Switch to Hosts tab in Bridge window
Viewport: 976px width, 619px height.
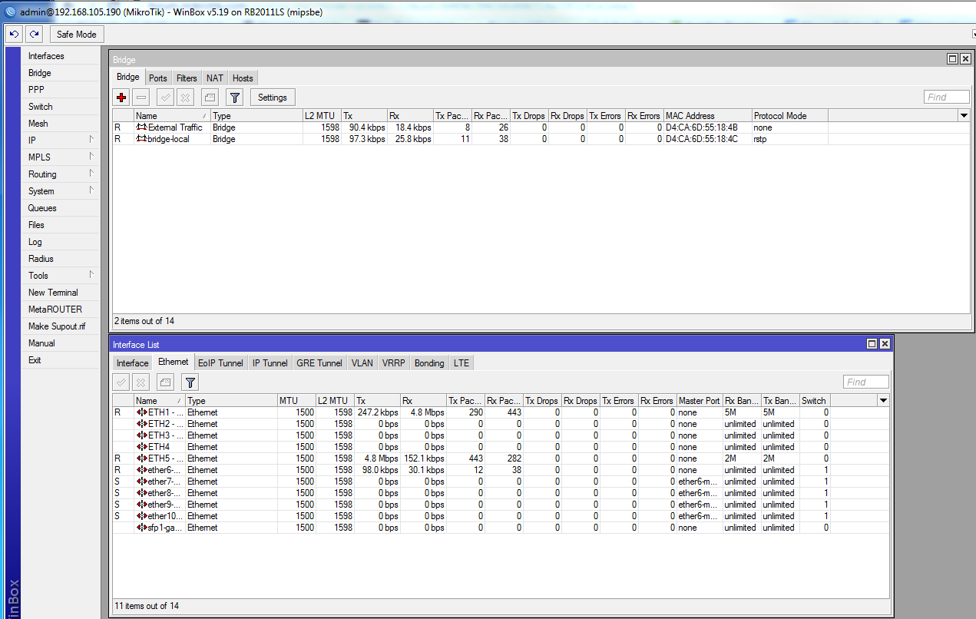(243, 78)
